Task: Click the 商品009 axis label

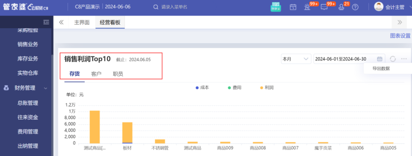Action: tap(225, 148)
